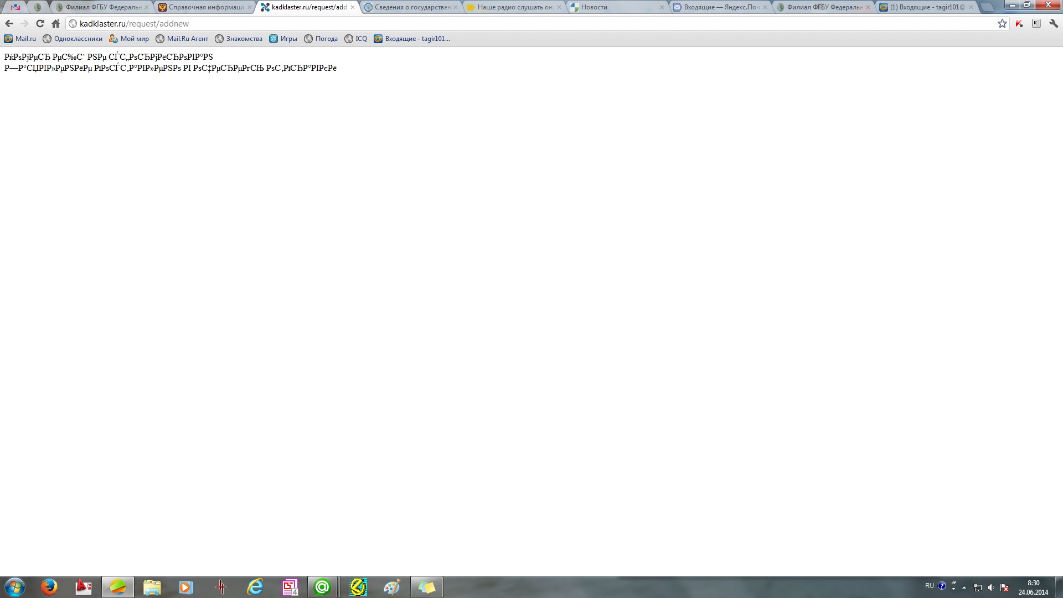Open Firefox from the taskbar

tap(49, 587)
